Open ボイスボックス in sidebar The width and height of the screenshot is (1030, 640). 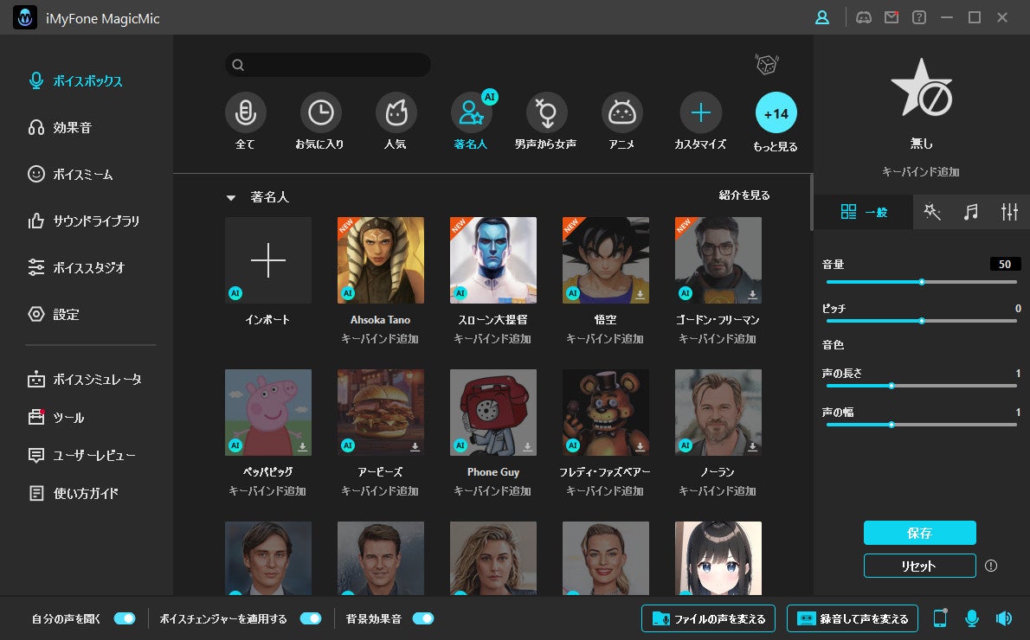(x=75, y=80)
